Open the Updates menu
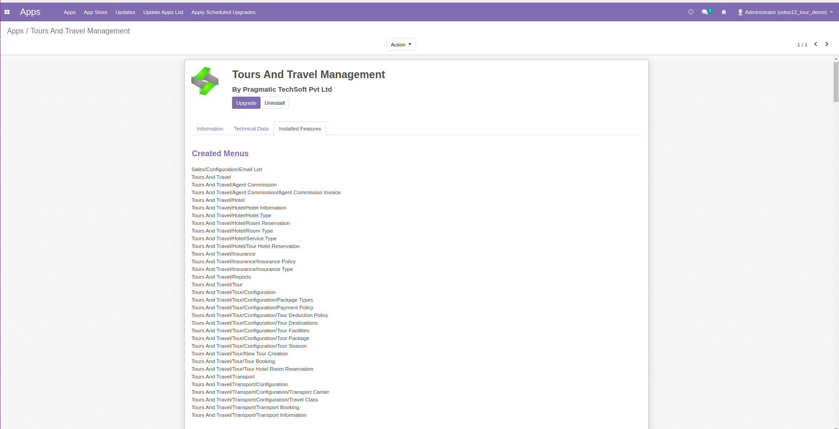Screen dimensions: 839x429 point(125,12)
